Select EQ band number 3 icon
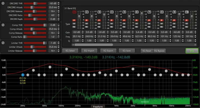Viewport: 200px width, 108px height. 99,12
